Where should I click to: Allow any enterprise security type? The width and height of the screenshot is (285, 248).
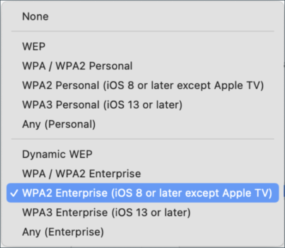[63, 231]
